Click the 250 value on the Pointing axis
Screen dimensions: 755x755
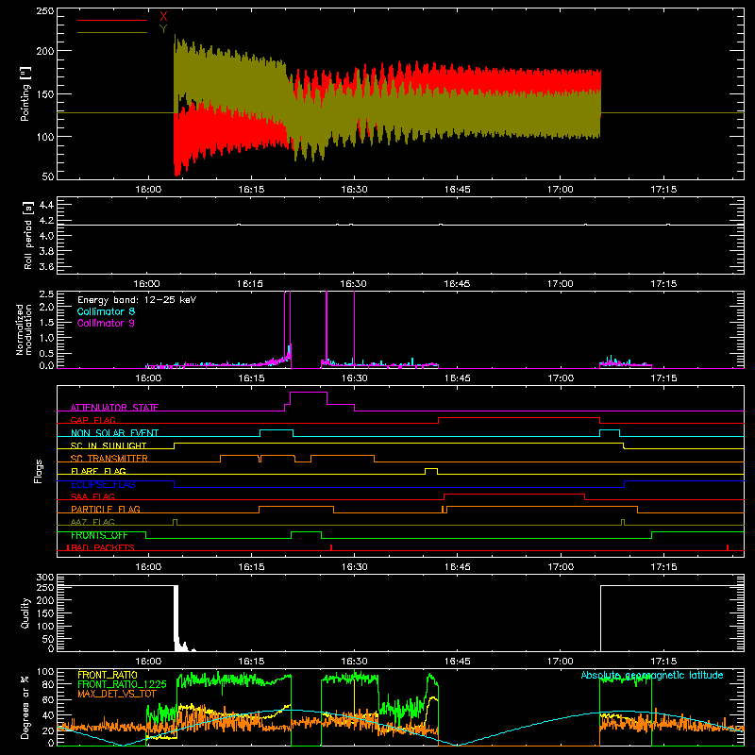click(x=45, y=11)
